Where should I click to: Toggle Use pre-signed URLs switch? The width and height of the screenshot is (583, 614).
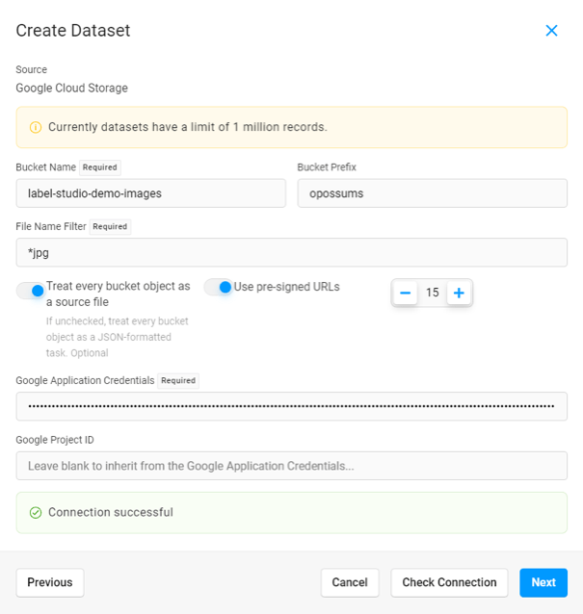coord(218,287)
